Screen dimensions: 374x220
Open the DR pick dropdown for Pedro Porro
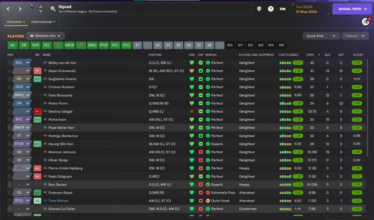click(22, 103)
